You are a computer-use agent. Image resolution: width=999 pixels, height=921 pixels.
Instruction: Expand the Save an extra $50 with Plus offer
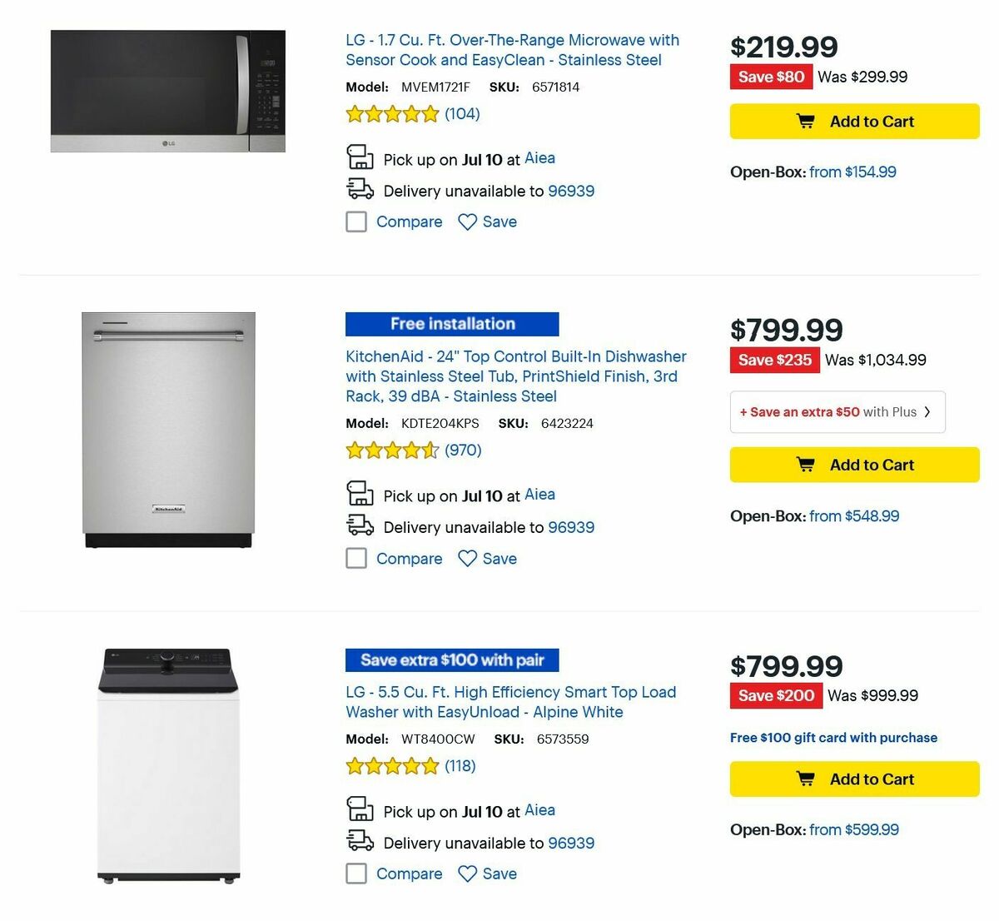pyautogui.click(x=837, y=411)
